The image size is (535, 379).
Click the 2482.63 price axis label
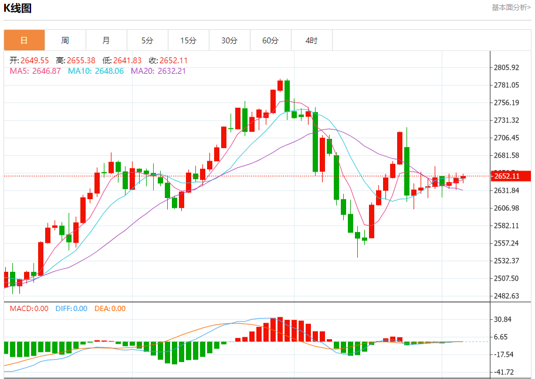click(506, 296)
